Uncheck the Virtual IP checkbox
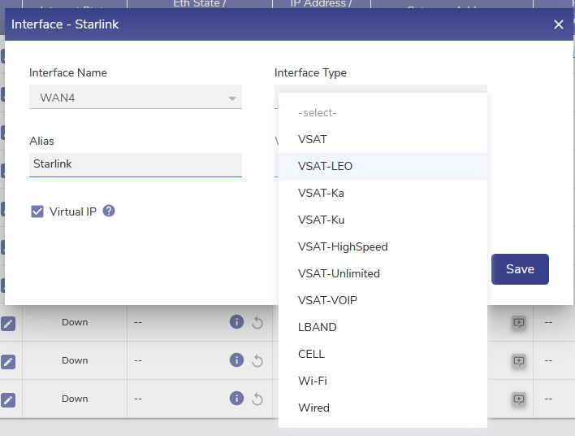 (x=37, y=211)
